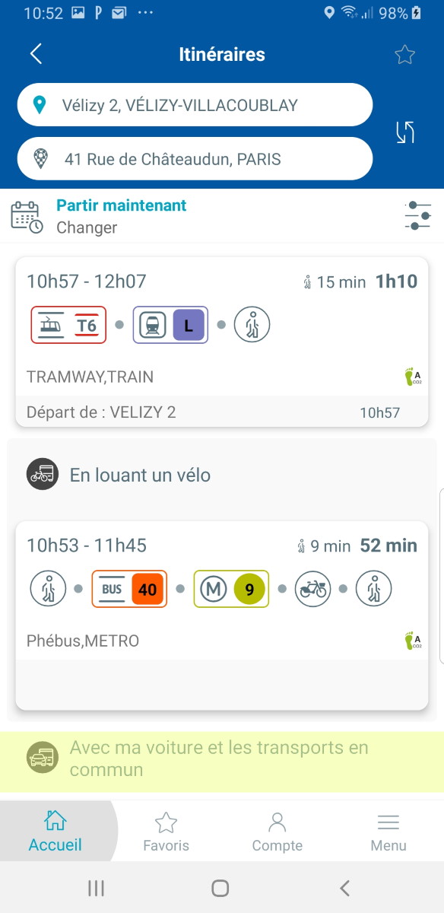Open the Favoris tab
Viewport: 444px width, 913px height.
166,831
